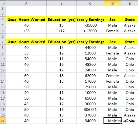The height and width of the screenshot is (124, 138).
Task: Select the Sex header in row 3
Action: tap(112, 20)
